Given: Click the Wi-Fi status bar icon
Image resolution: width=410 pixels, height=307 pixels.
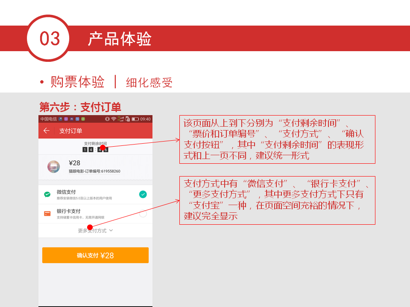Looking at the screenshot, I should tap(114, 119).
